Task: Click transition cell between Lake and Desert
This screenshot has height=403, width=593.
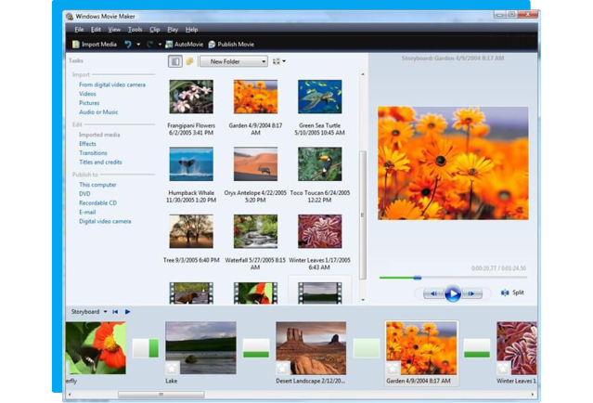Action: pos(256,348)
